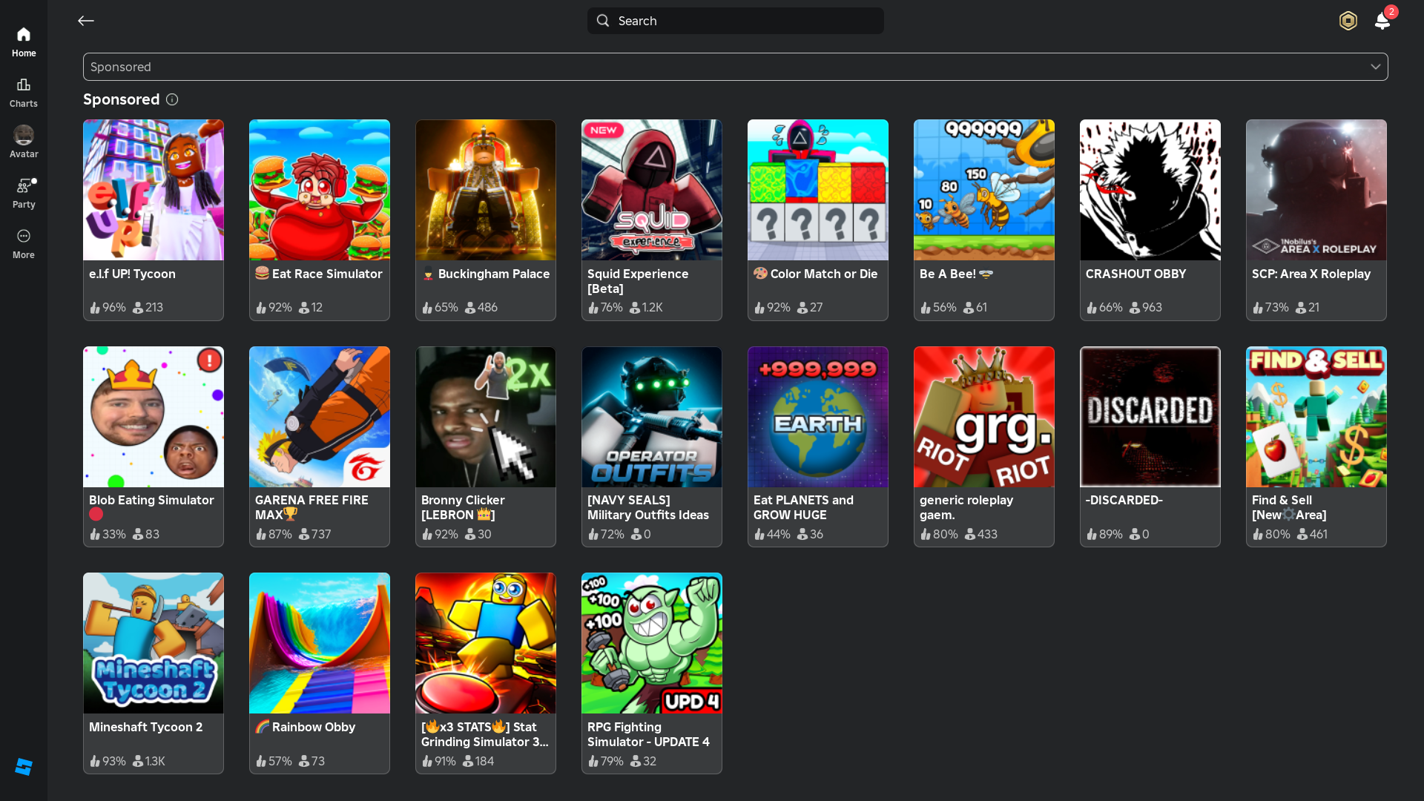
Task: Click the 433 players on generic roleplay gaem.
Action: click(x=981, y=534)
